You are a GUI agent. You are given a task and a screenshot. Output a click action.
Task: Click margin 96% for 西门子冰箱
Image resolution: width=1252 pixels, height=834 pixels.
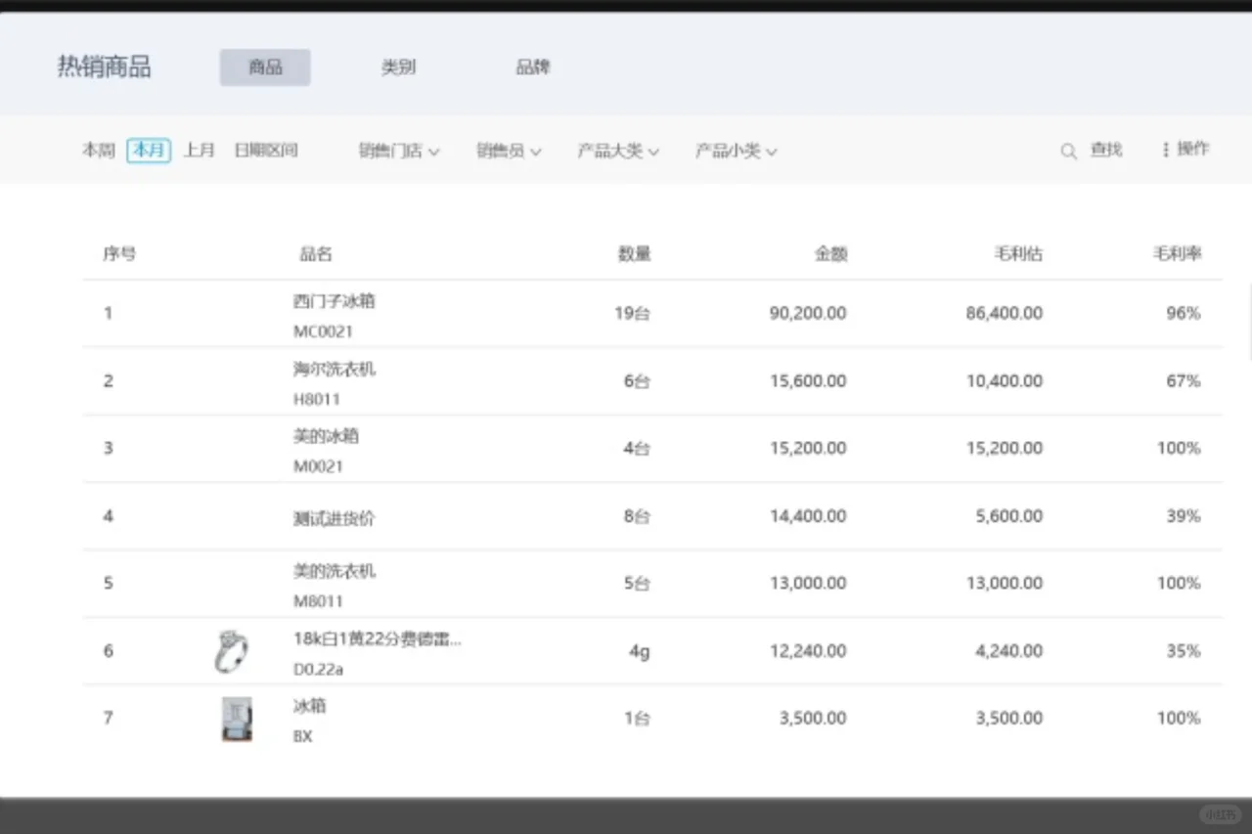click(x=1184, y=314)
